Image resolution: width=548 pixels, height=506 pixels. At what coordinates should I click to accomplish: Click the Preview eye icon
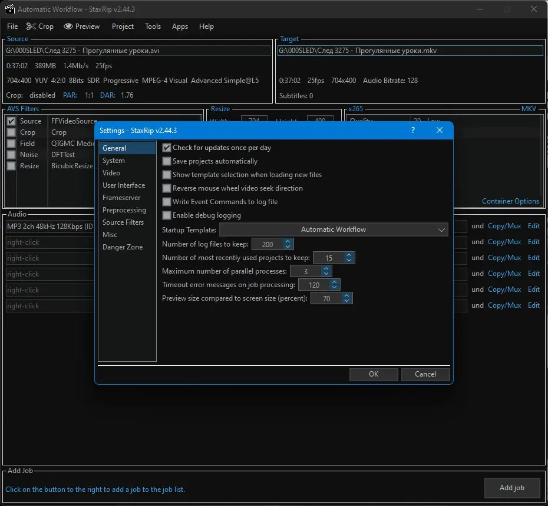click(68, 26)
